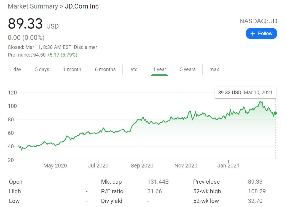This screenshot has width=287, height=207.
Task: Select the ytd time range tab
Action: coord(134,69)
